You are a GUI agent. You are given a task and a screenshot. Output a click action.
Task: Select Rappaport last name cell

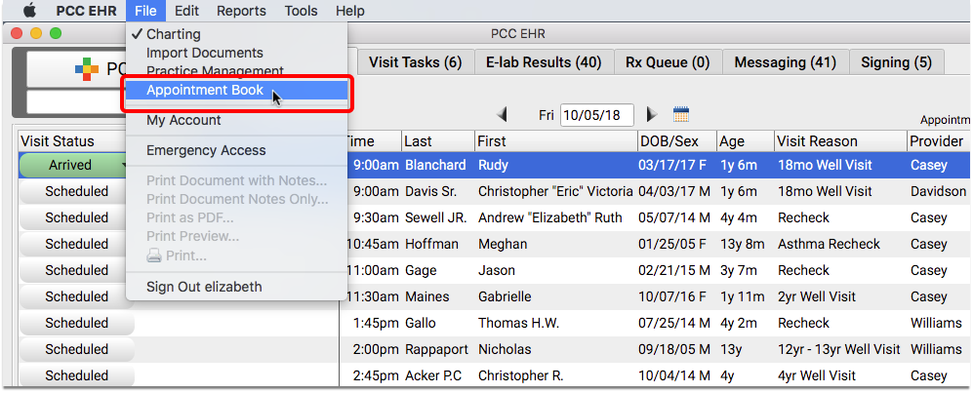tap(437, 350)
